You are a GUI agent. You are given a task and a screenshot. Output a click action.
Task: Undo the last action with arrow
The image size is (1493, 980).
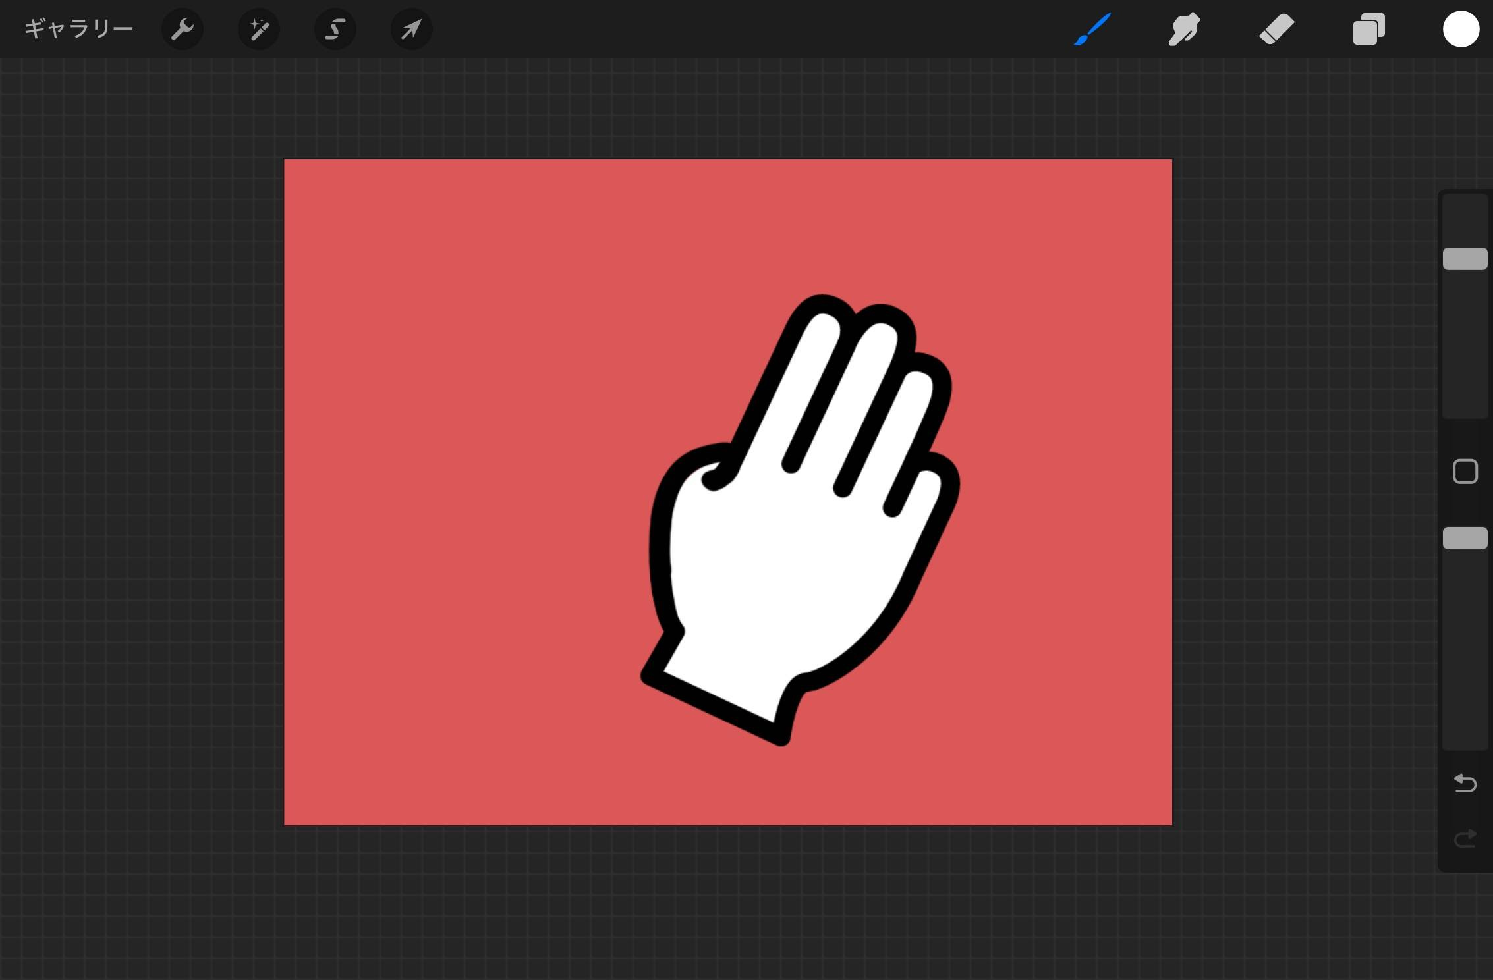click(x=1465, y=783)
